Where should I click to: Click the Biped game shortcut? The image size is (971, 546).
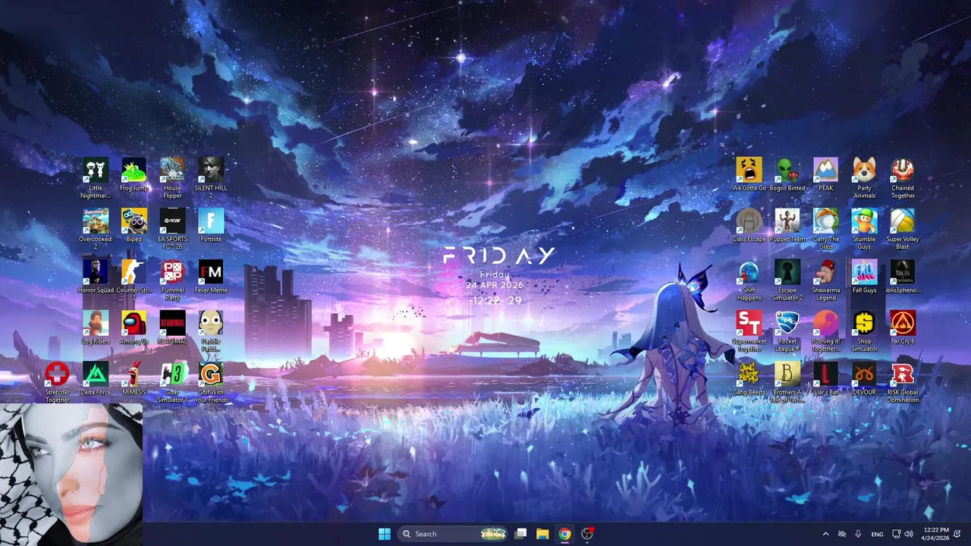134,224
